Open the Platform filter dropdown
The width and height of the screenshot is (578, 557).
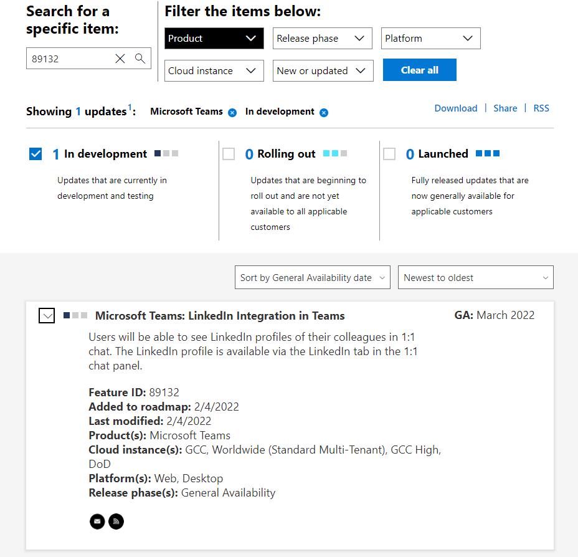pos(431,39)
